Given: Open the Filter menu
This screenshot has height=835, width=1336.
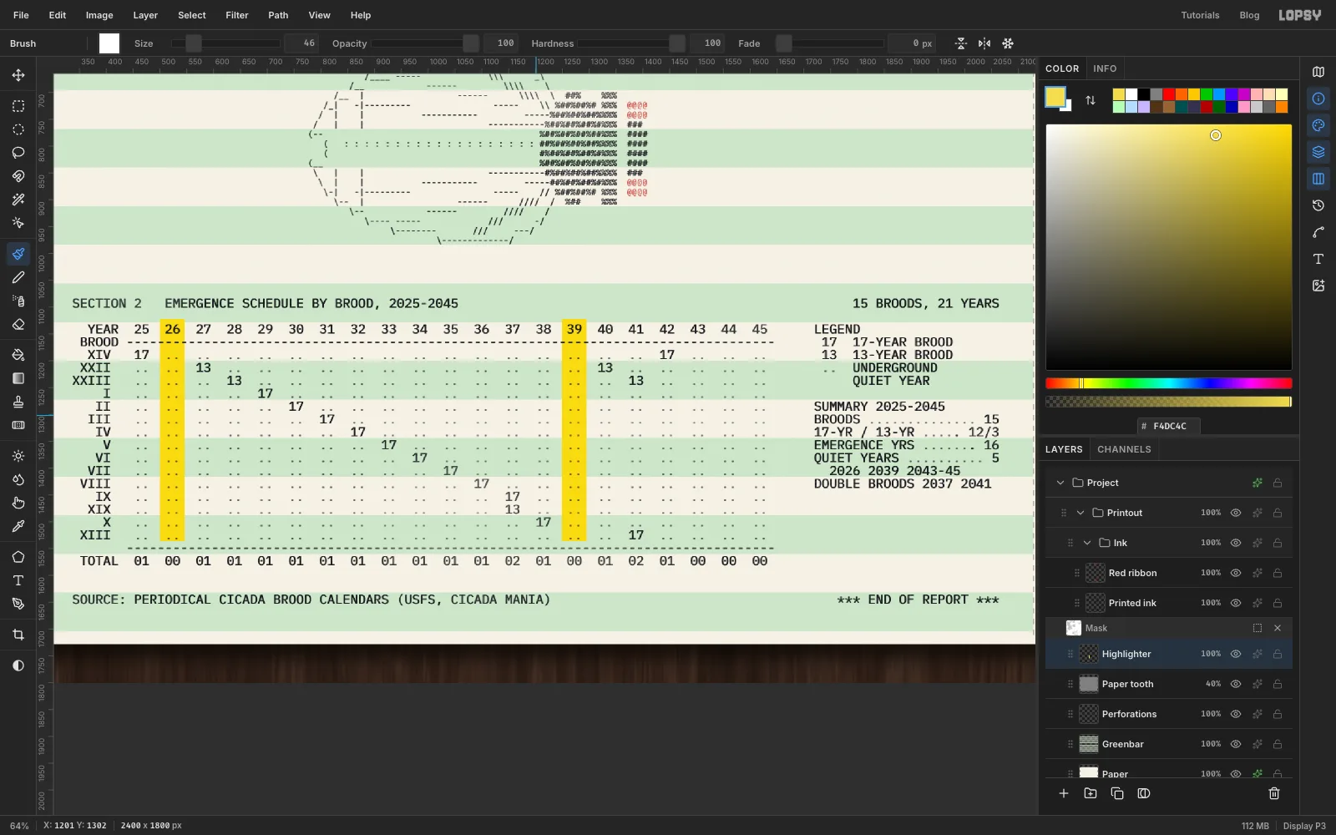Looking at the screenshot, I should 237,15.
